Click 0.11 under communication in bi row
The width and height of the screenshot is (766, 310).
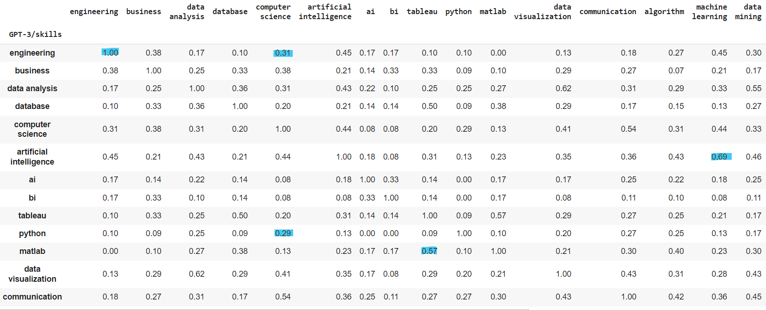point(629,198)
